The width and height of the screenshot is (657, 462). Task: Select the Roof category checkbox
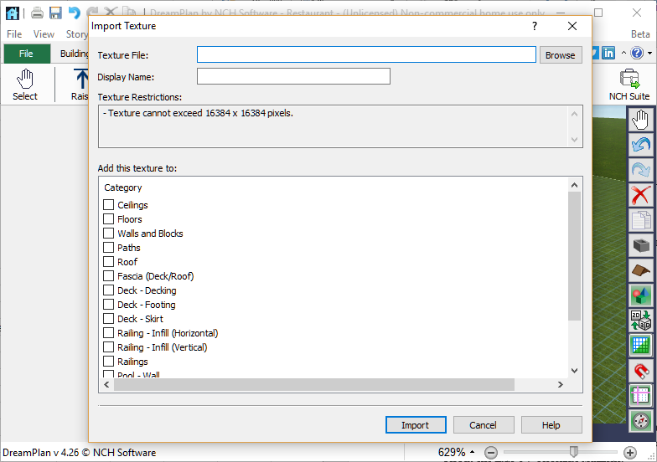click(109, 262)
